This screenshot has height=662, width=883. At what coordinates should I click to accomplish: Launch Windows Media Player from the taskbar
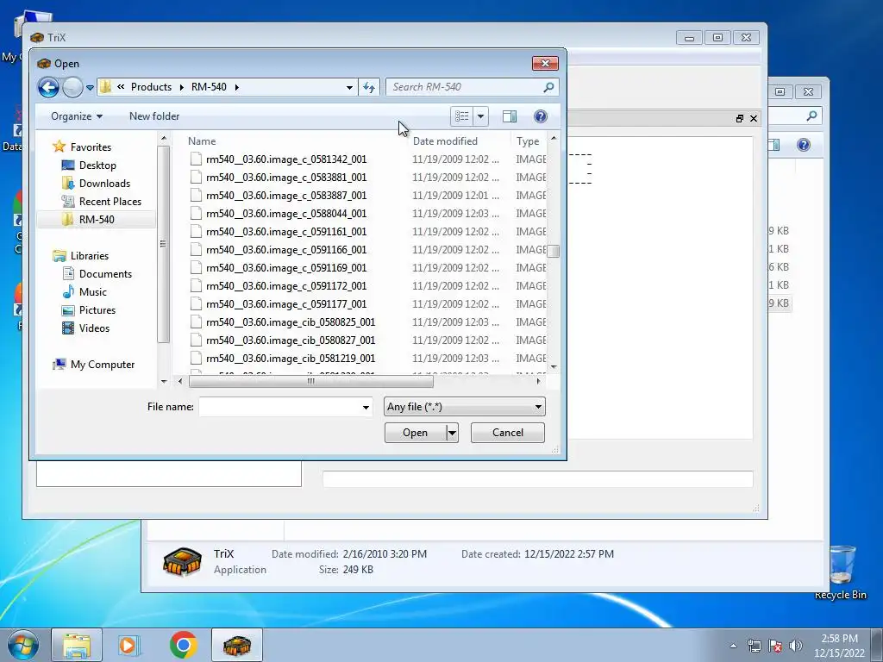pyautogui.click(x=128, y=645)
